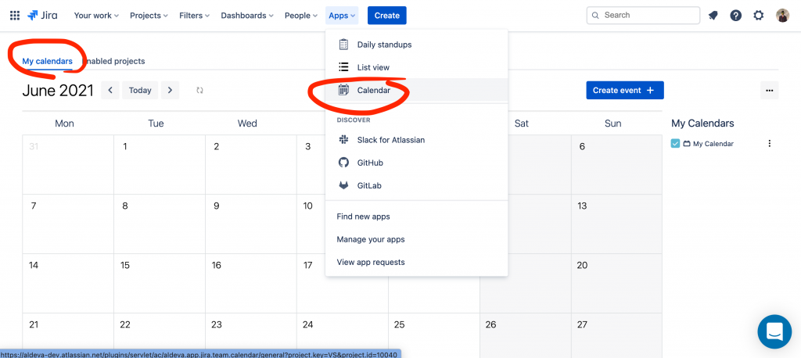Focus the Search input field
The image size is (801, 358).
tap(643, 16)
